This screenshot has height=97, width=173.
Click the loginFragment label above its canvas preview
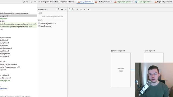(149, 51)
